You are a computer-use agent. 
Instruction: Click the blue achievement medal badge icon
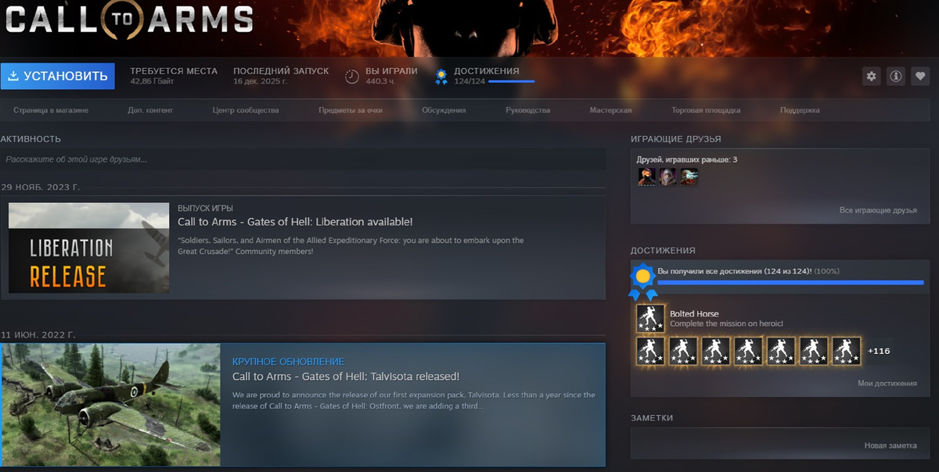642,281
